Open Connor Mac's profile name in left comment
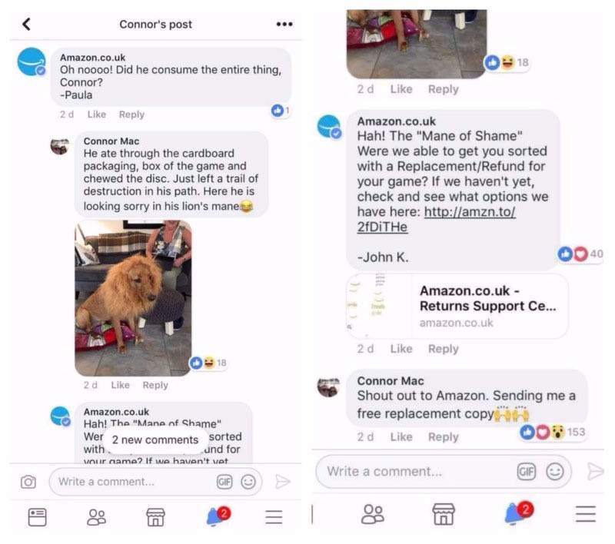Image resolution: width=615 pixels, height=544 pixels. [111, 141]
